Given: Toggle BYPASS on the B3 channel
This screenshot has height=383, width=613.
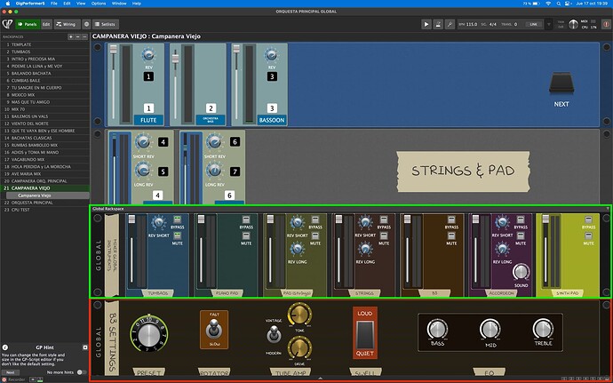Looking at the screenshot, I should 451,219.
